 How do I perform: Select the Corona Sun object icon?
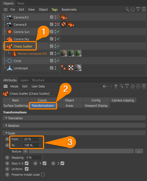9,32
